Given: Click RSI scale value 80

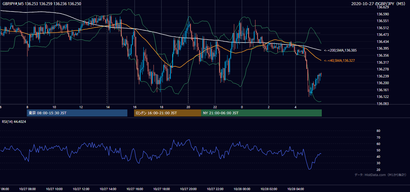Looking at the screenshot, I should coord(378,131).
